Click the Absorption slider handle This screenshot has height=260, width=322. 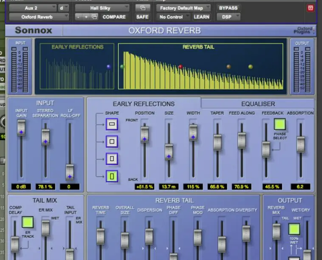click(301, 145)
